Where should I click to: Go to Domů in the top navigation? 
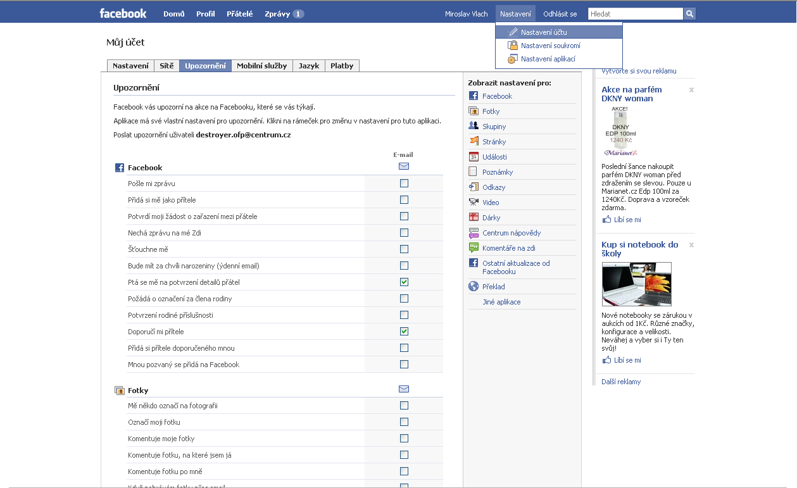[173, 14]
